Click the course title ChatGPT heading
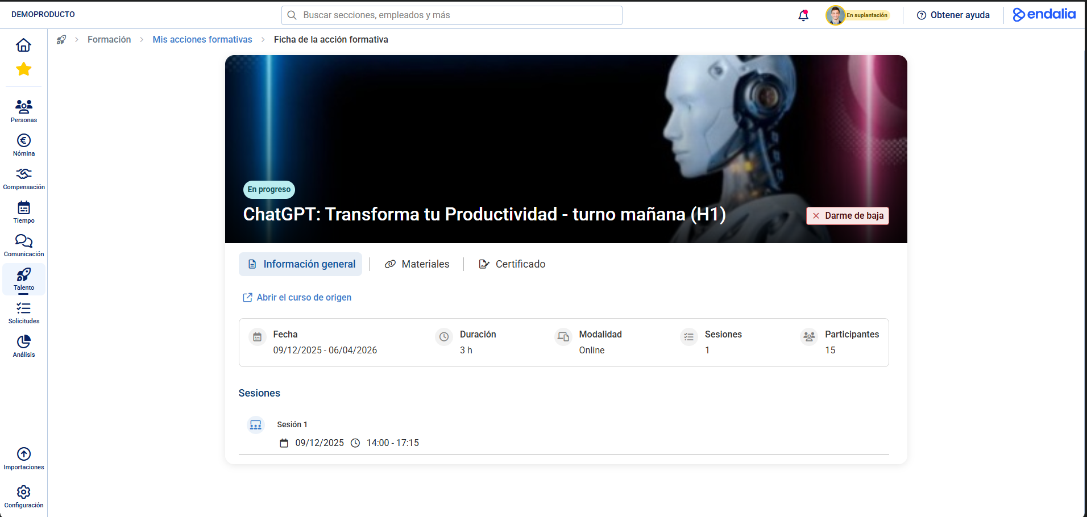 coord(484,215)
